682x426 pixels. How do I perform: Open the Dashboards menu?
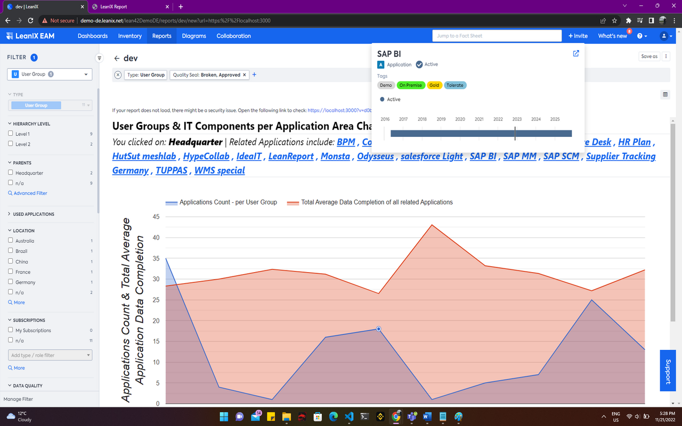point(93,36)
